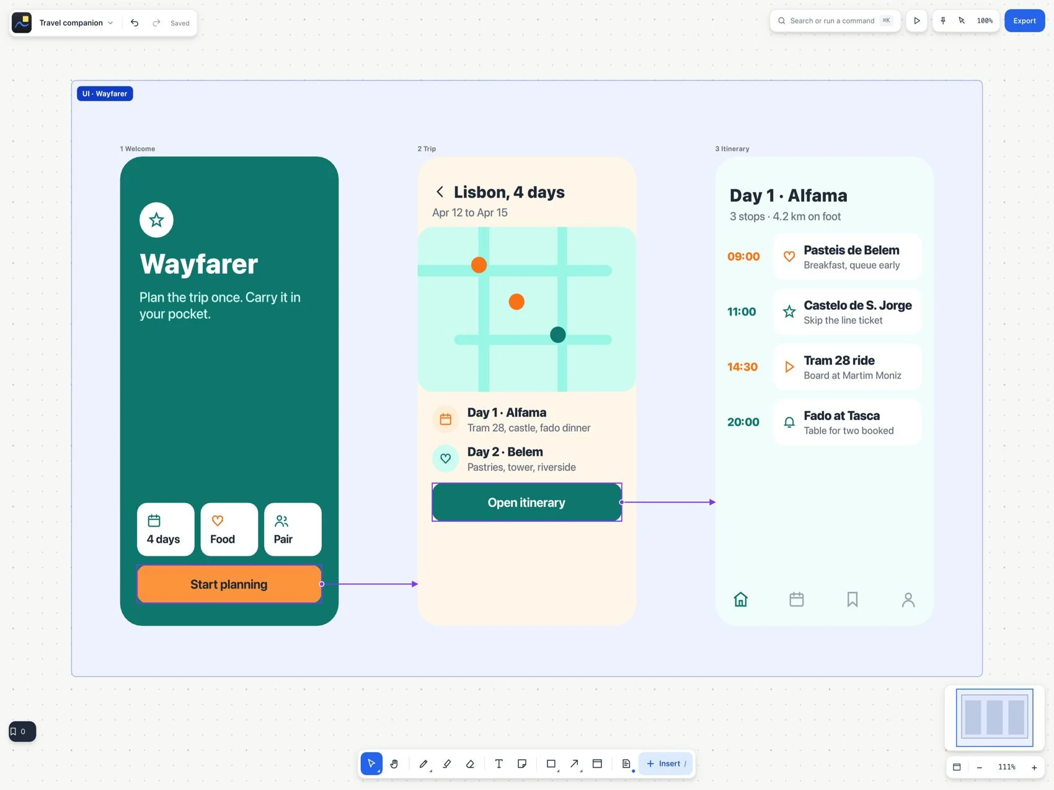Toggle the pin icon in top bar
This screenshot has width=1054, height=790.
943,21
